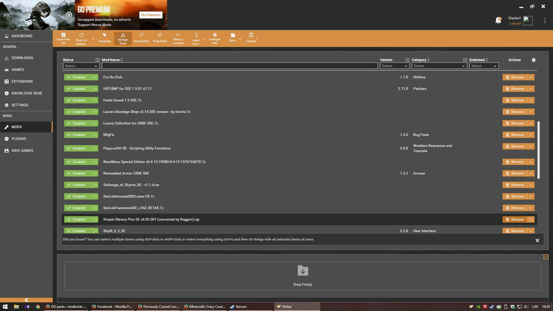Click the Mod Name filter text field
This screenshot has width=553, height=311.
[240, 66]
